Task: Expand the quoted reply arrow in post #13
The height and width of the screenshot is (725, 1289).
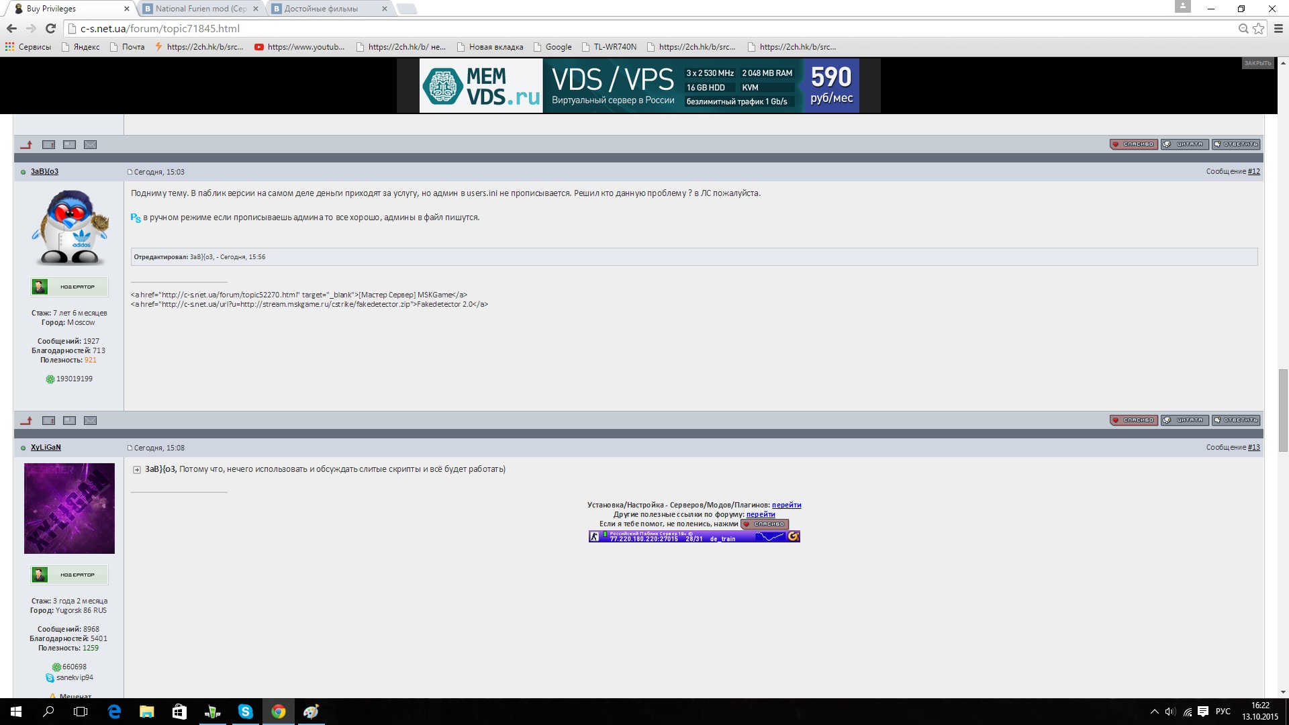Action: click(x=137, y=470)
